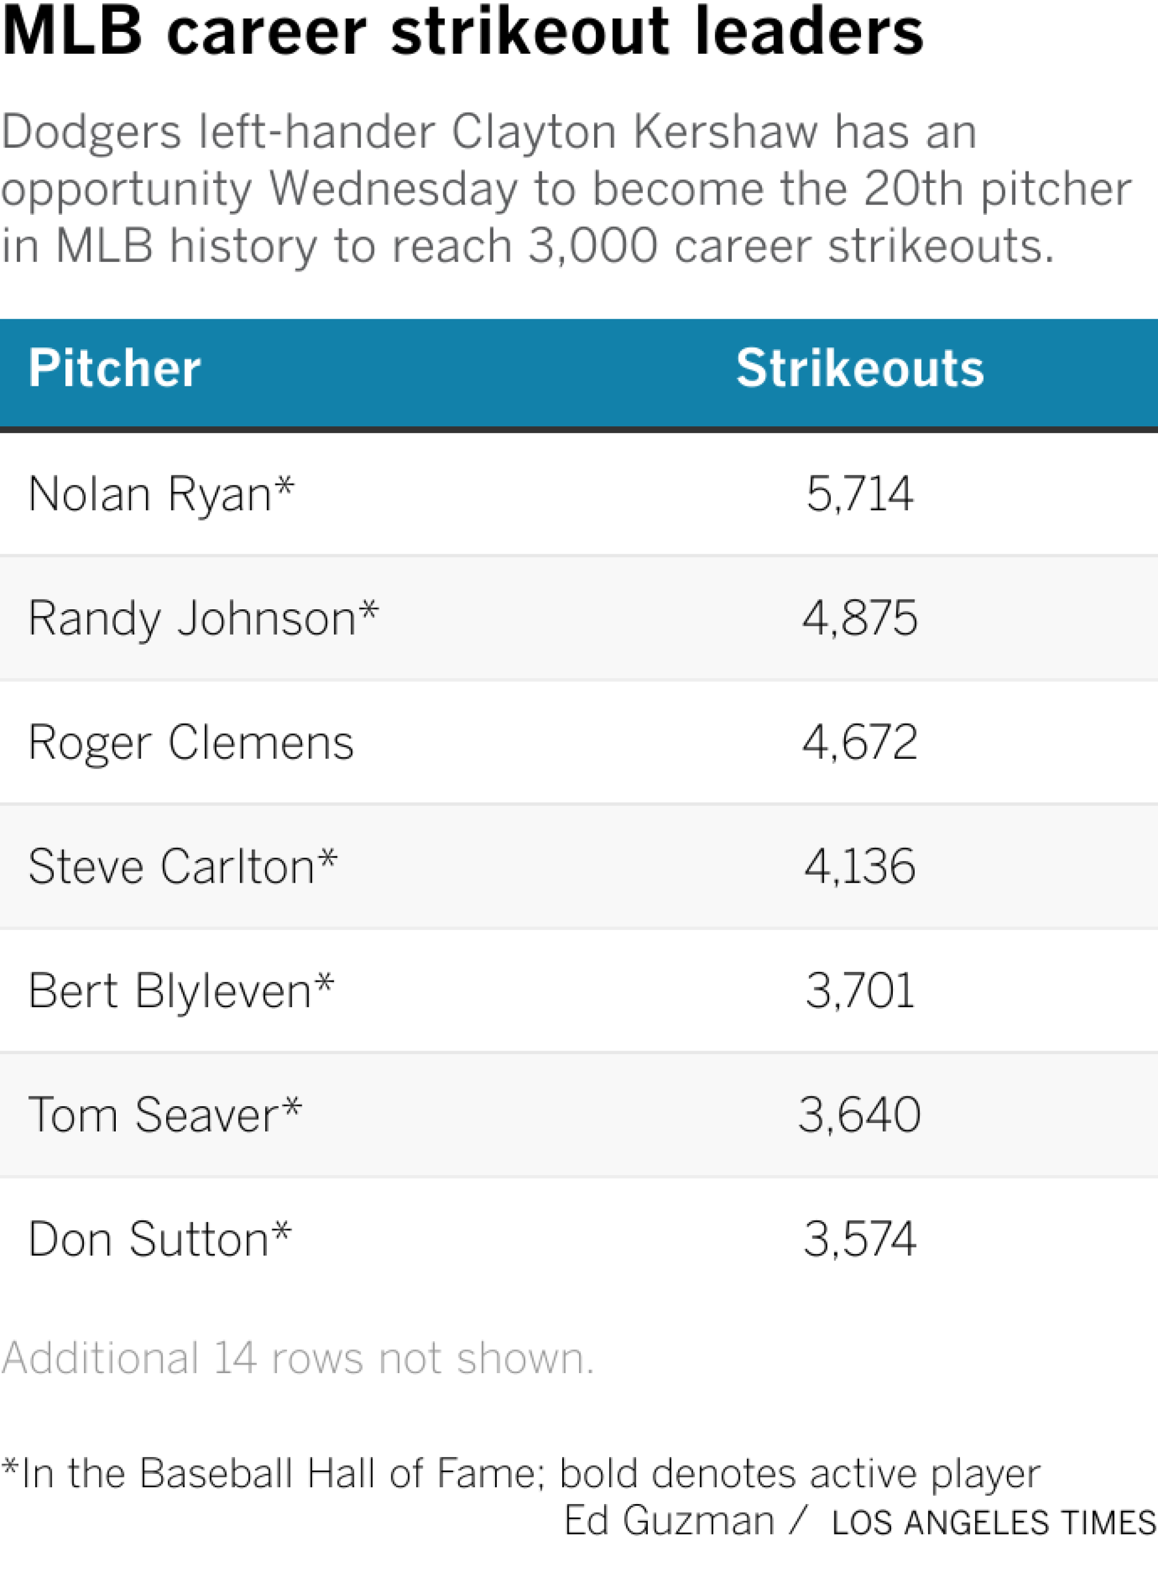Sort by the Strikeouts column header
Viewport: 1158px width, 1588px height.
pyautogui.click(x=859, y=368)
